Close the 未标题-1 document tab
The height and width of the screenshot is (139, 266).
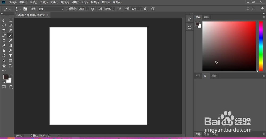click(x=48, y=15)
